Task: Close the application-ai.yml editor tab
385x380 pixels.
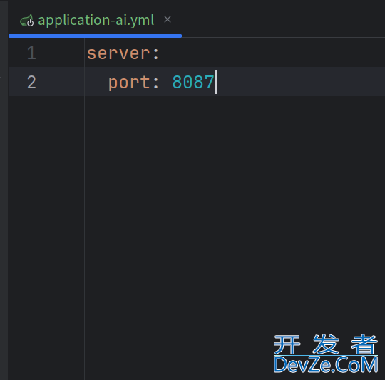Action: 168,19
